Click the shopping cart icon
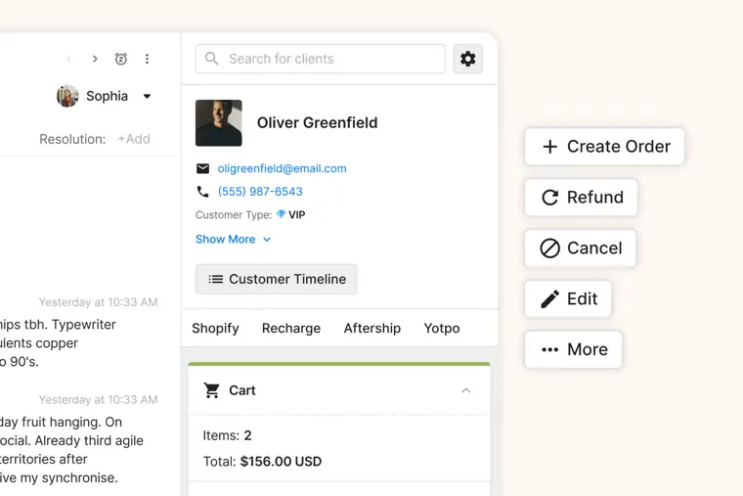This screenshot has width=743, height=496. pos(211,390)
